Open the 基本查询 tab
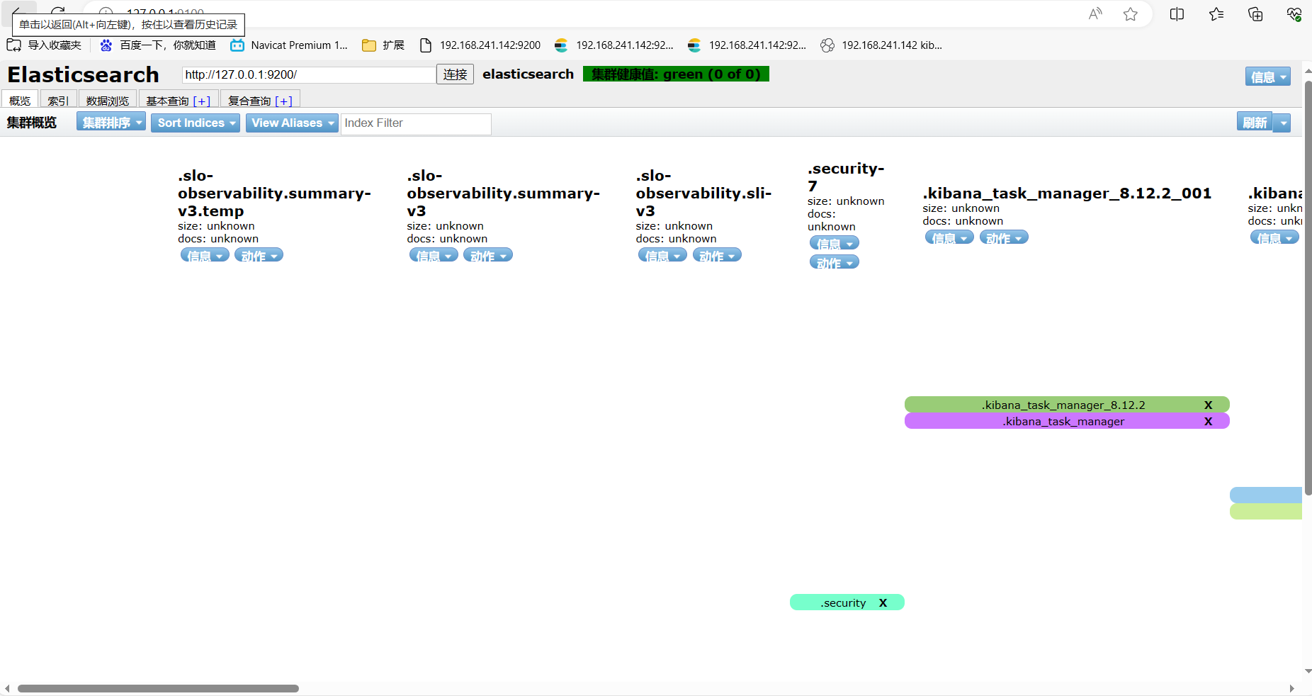The width and height of the screenshot is (1312, 696). click(x=178, y=101)
